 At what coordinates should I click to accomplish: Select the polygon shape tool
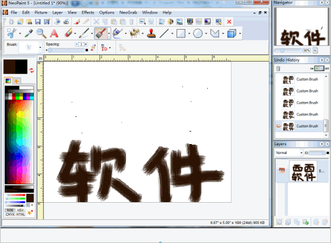215,33
